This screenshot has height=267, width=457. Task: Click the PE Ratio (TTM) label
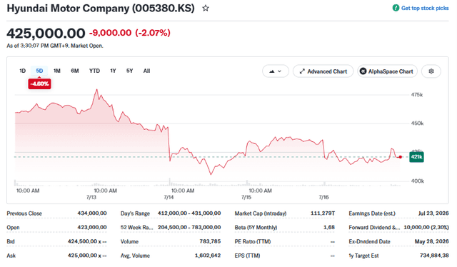tap(253, 241)
